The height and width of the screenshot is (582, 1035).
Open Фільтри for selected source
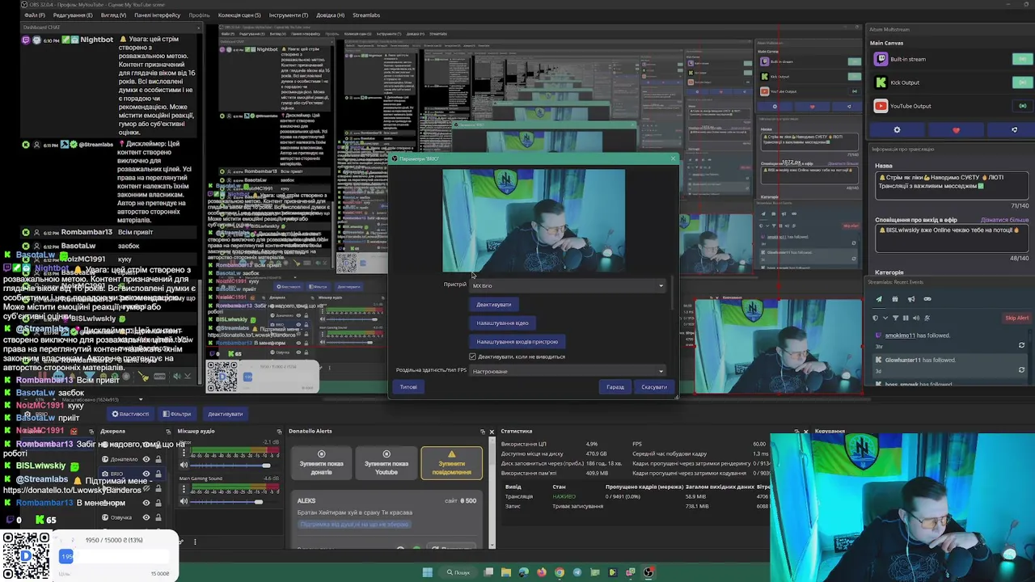pyautogui.click(x=177, y=414)
